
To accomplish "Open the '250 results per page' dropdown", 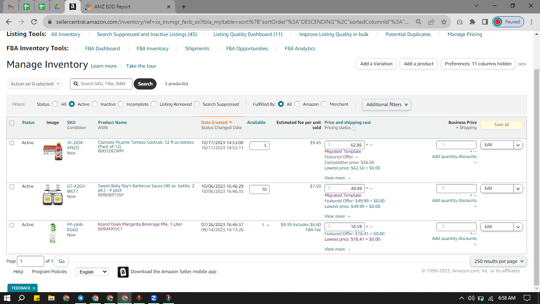I will [498, 261].
